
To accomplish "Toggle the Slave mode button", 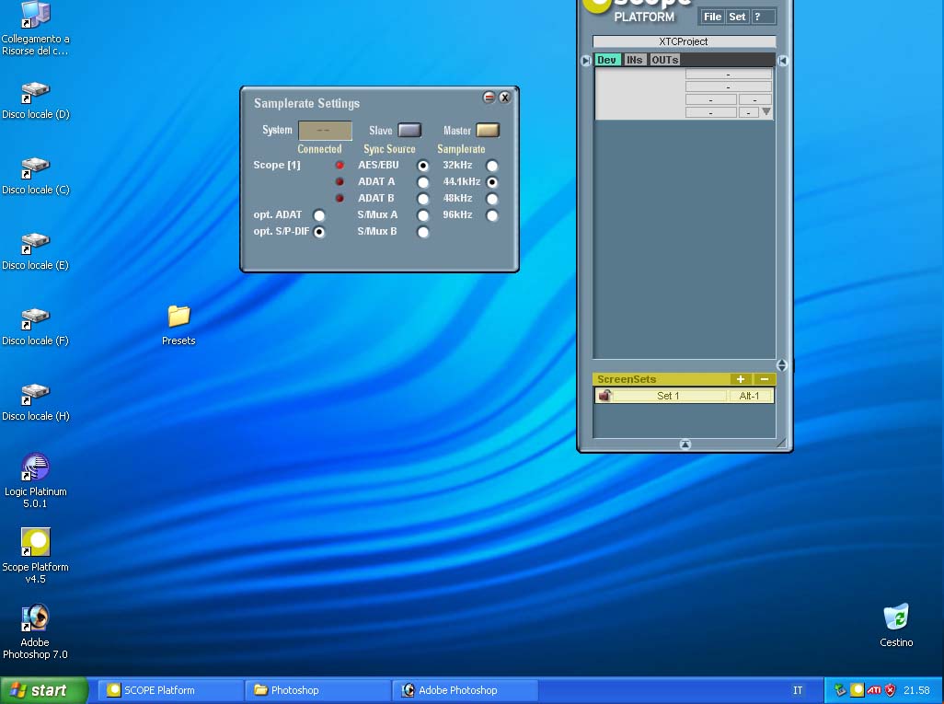I will [409, 130].
